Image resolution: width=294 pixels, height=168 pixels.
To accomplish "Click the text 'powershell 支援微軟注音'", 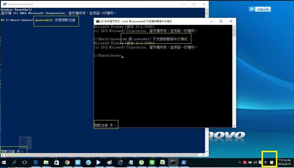I will point(55,20).
